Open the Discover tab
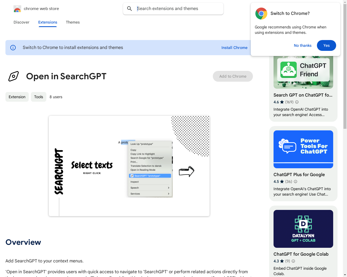347x277 pixels. tap(21, 22)
